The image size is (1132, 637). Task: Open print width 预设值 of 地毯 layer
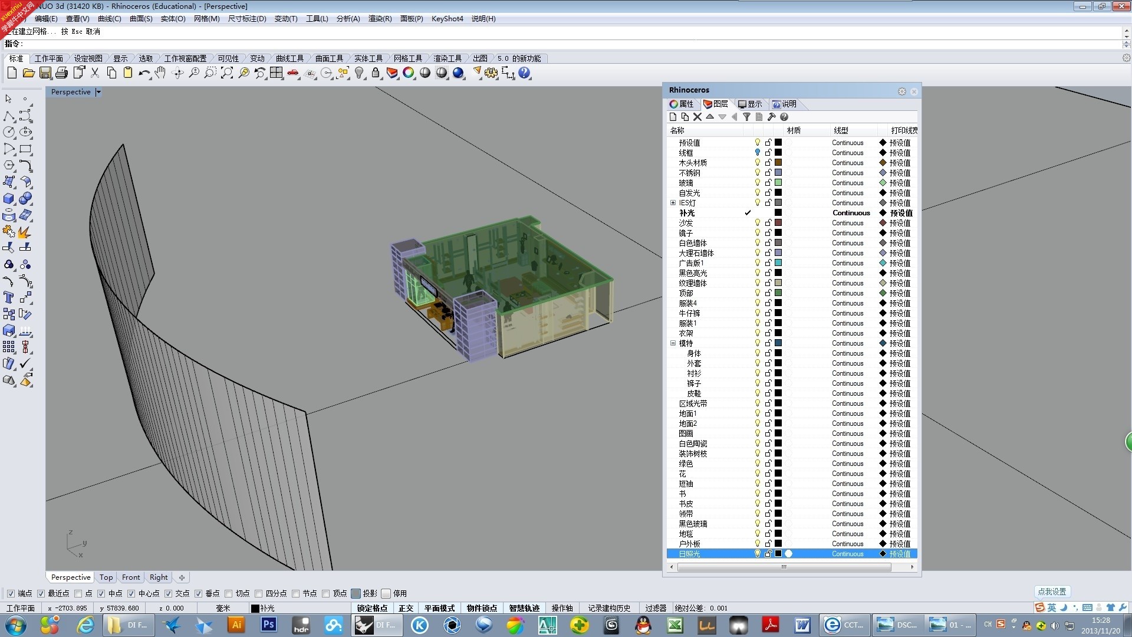click(900, 533)
